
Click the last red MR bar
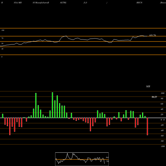147,126
